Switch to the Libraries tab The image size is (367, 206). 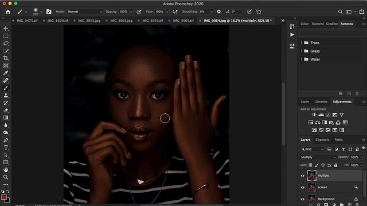321,102
